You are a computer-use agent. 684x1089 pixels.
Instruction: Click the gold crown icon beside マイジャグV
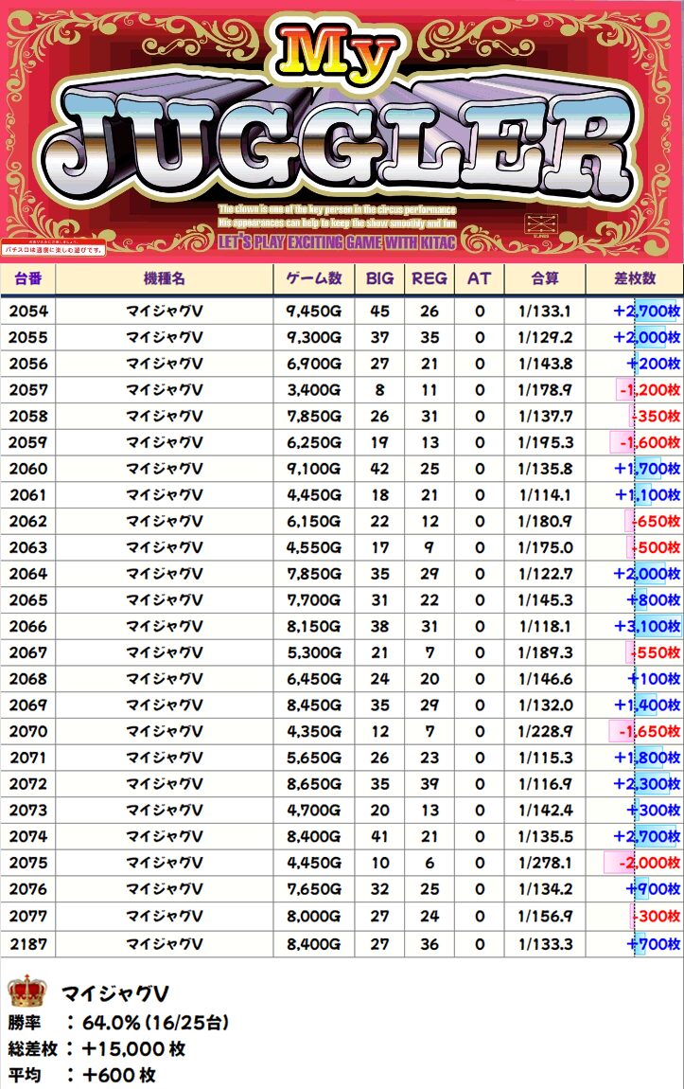click(x=26, y=991)
